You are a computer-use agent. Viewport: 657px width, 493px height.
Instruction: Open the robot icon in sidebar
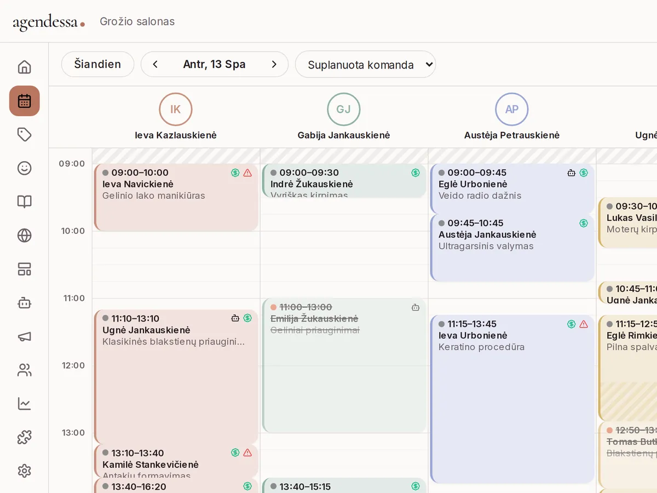(24, 303)
